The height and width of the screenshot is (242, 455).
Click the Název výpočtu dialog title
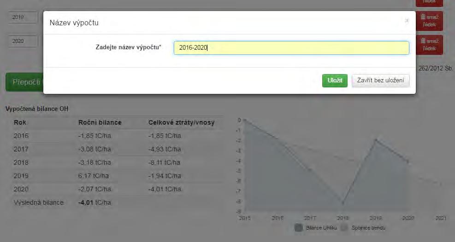(74, 23)
